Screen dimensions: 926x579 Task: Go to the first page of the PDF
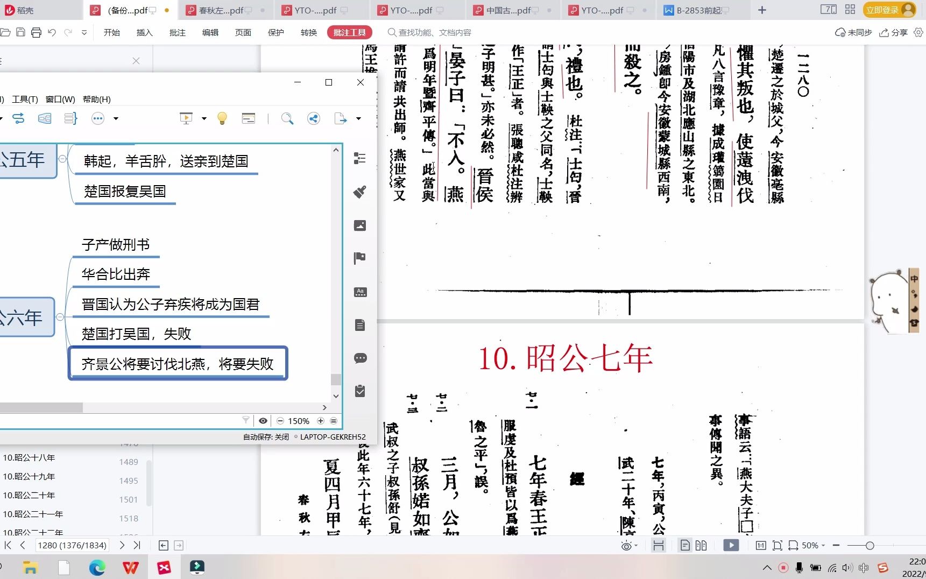coord(8,545)
